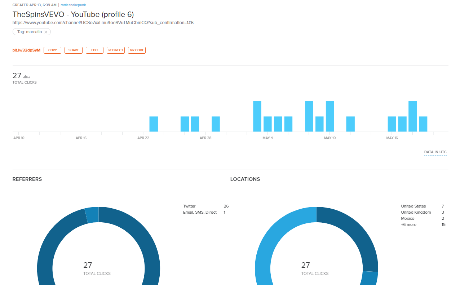
Task: Click the May 6 bar in the chart
Action: click(288, 124)
